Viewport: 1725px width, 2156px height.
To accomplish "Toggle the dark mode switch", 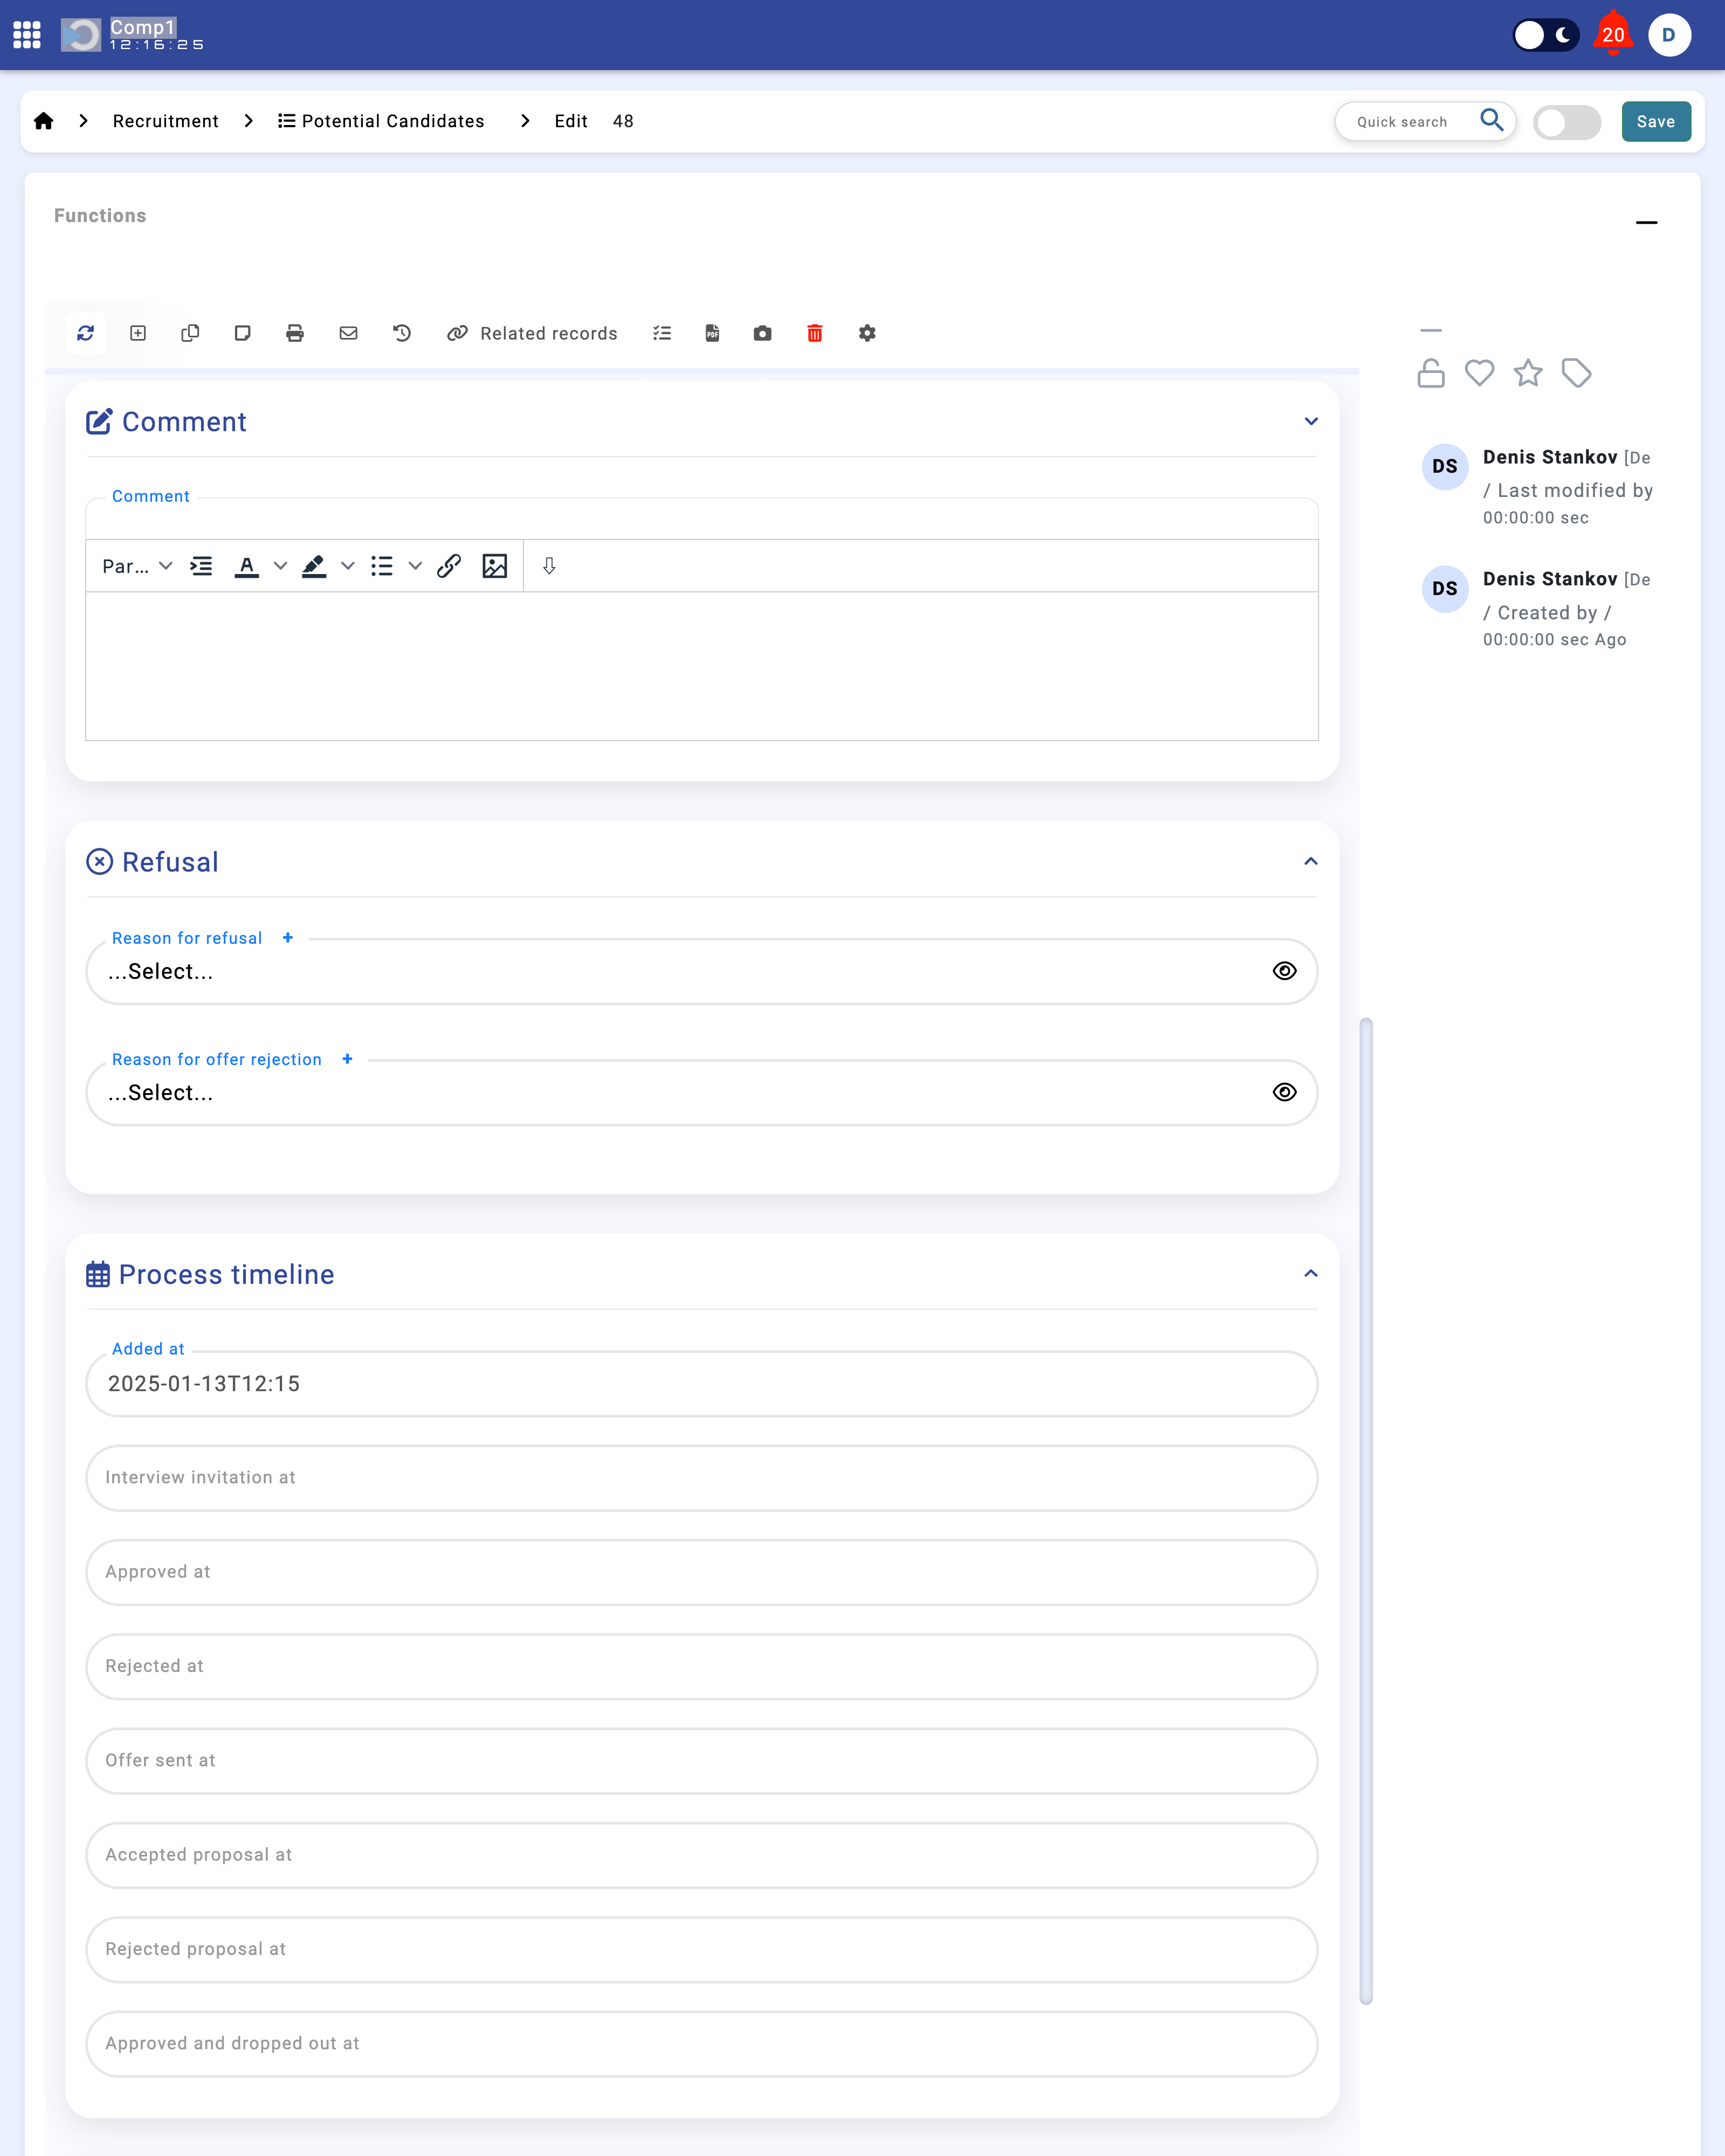I will pos(1546,35).
